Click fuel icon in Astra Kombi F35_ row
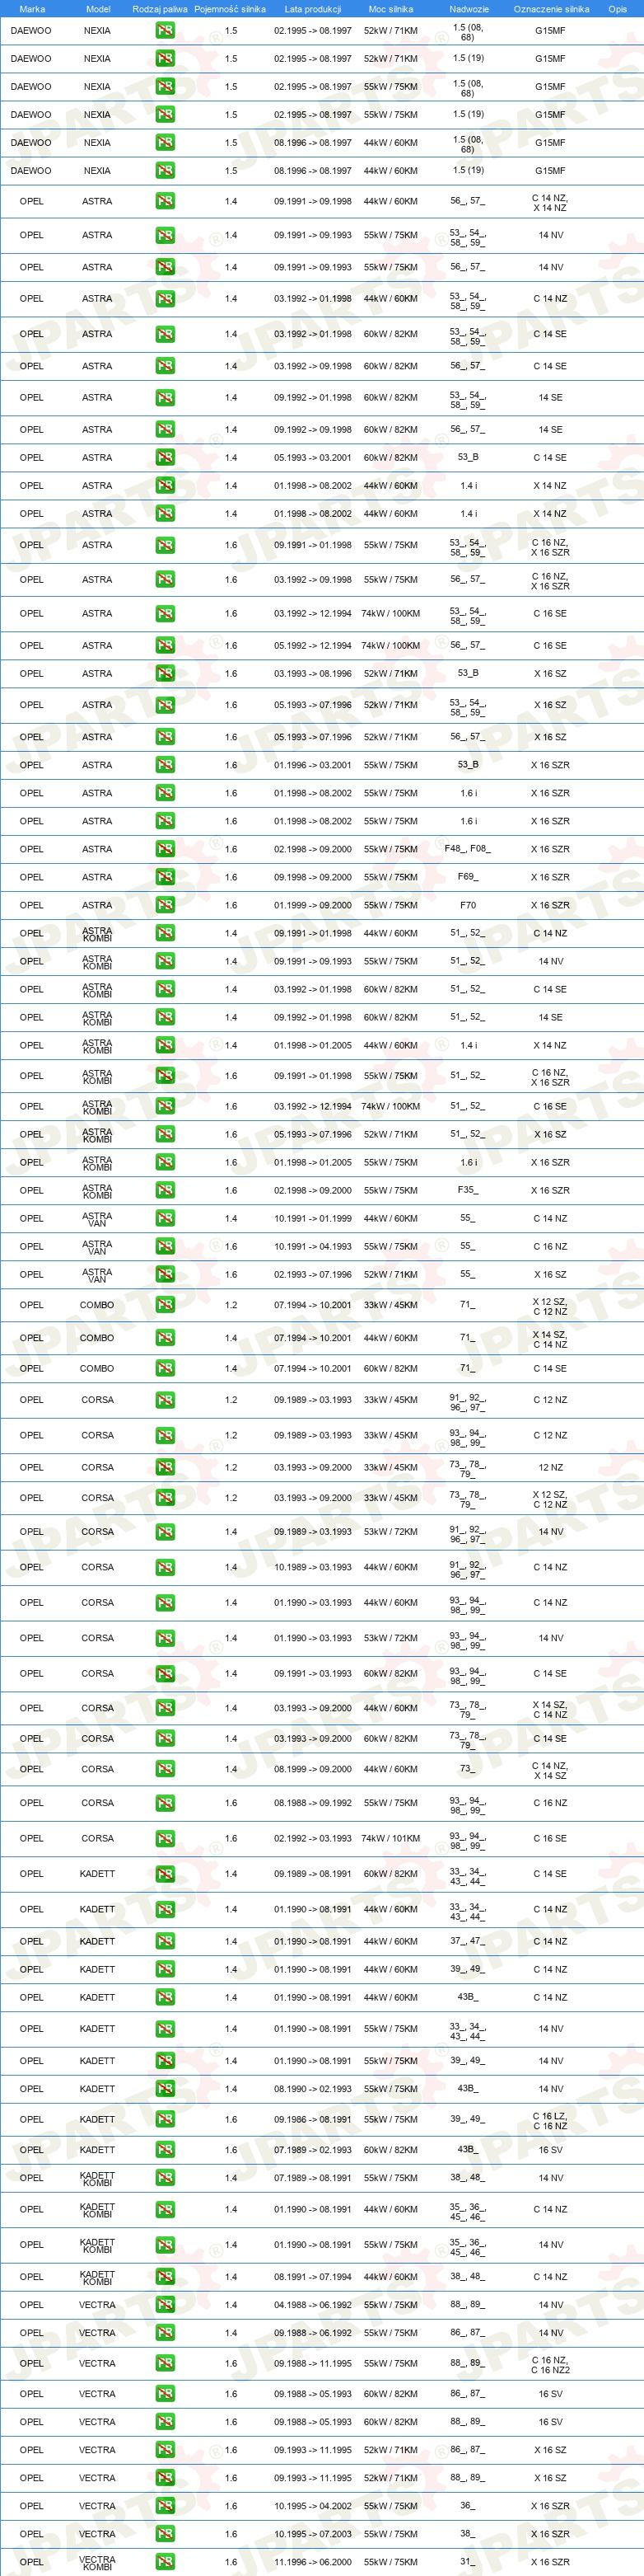Screen dimensions: 644x2576 tap(165, 1191)
